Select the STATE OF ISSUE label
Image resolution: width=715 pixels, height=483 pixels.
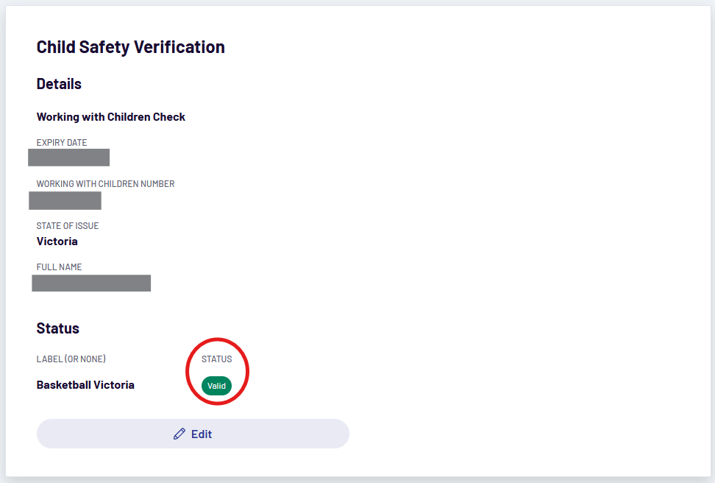tap(67, 225)
